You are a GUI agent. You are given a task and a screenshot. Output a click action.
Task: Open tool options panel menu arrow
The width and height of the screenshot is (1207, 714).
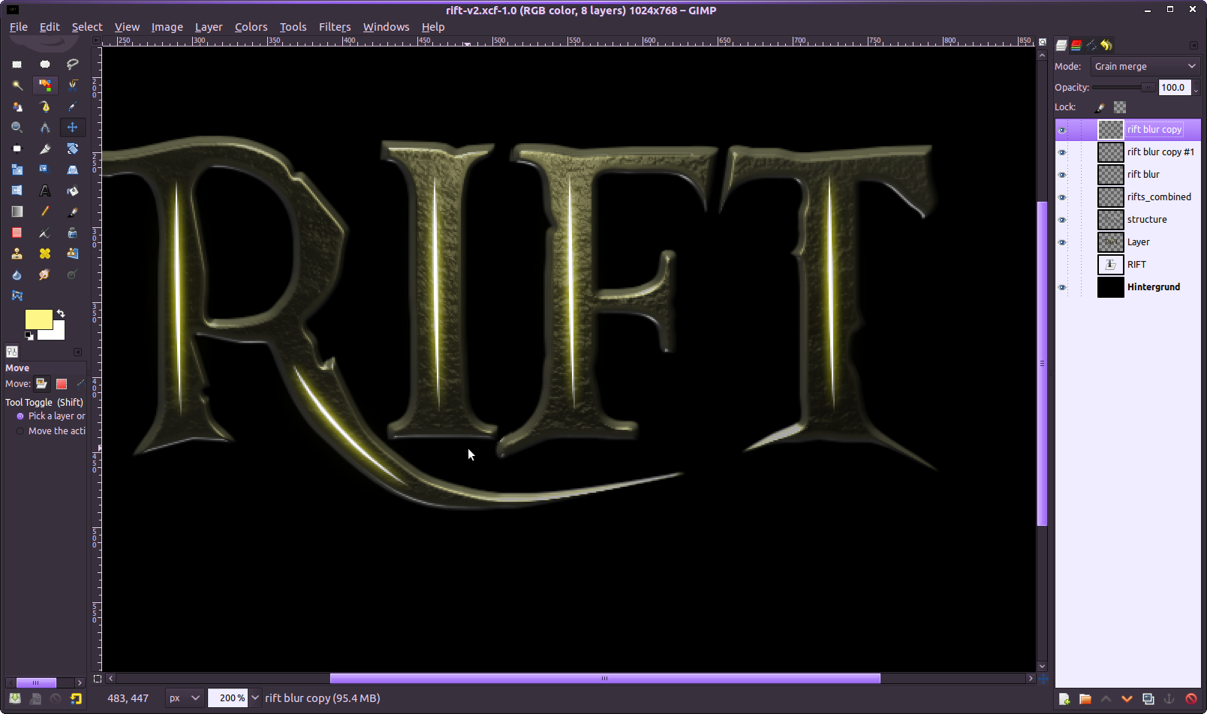click(77, 352)
